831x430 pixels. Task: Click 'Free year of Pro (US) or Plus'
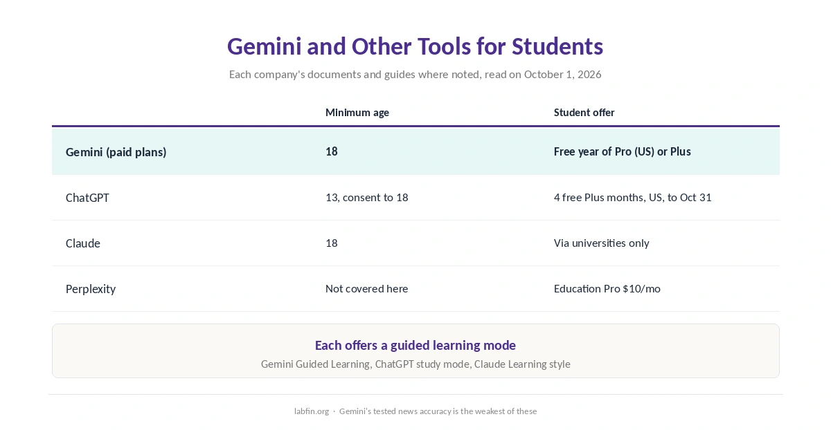(x=623, y=151)
